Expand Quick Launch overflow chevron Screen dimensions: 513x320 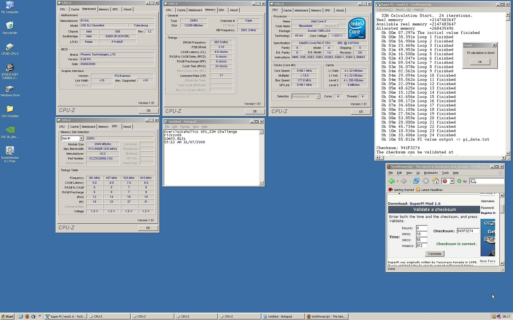tap(40, 316)
